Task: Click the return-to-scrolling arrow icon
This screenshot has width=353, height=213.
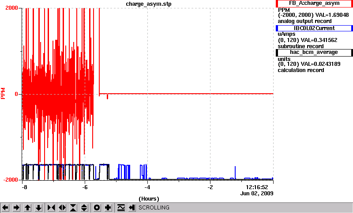Action: [132, 208]
